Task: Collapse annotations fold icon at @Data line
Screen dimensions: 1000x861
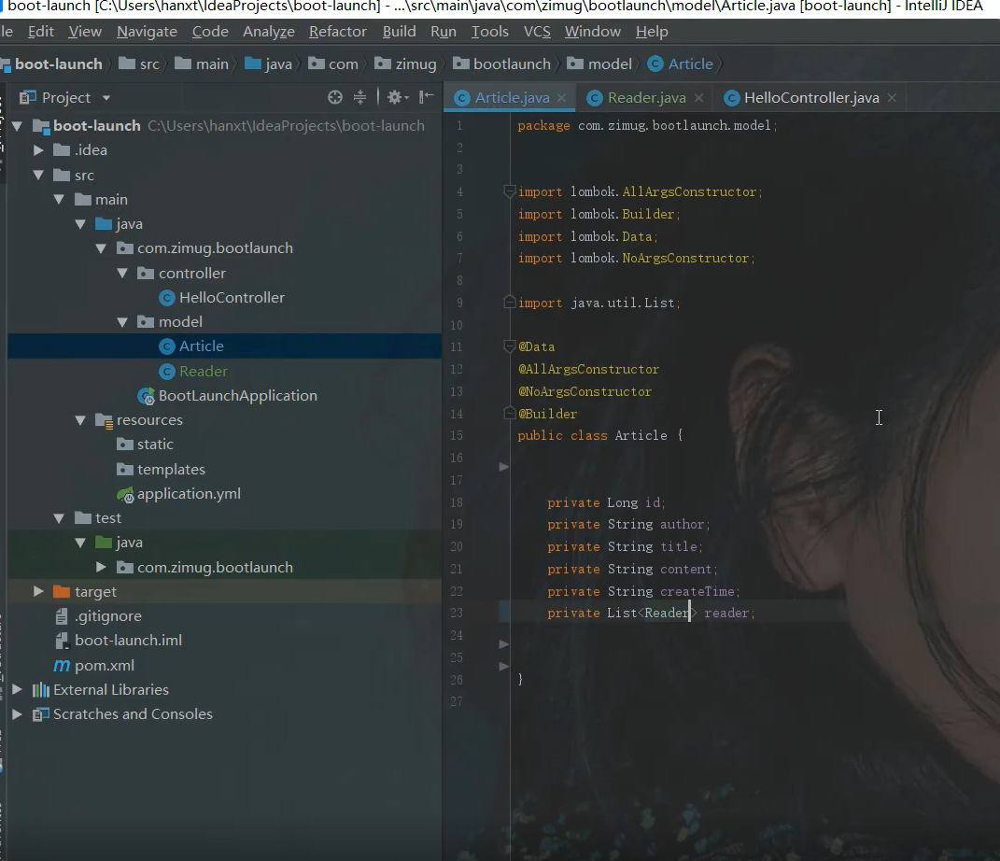Action: [x=509, y=346]
